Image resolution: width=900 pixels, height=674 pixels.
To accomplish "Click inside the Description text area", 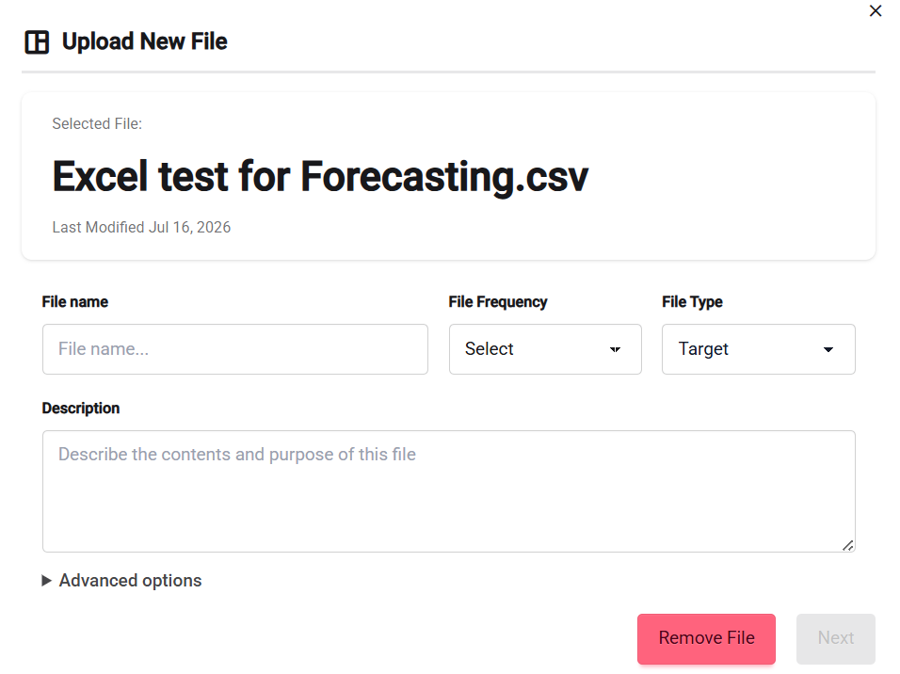I will pyautogui.click(x=448, y=491).
